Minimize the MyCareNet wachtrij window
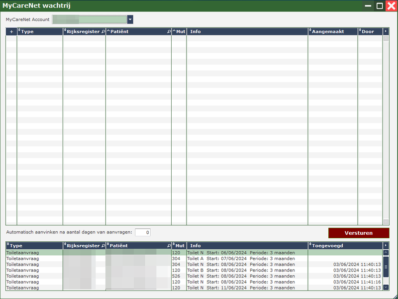The image size is (398, 299). [368, 5]
